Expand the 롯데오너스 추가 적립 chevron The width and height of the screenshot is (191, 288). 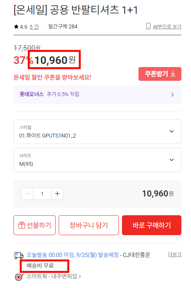[173, 95]
